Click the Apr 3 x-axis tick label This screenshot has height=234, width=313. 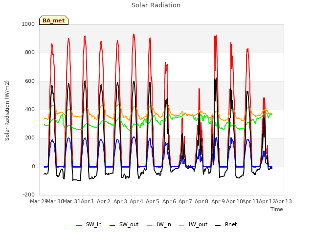(x=120, y=201)
